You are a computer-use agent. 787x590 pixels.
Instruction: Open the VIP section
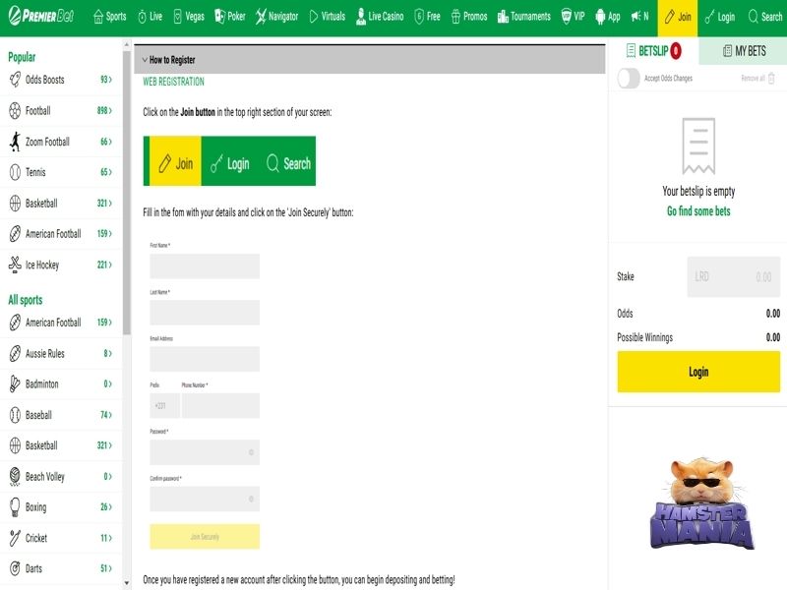point(573,17)
